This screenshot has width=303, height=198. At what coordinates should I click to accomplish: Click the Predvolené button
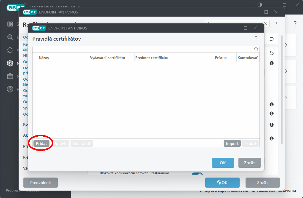(40, 183)
